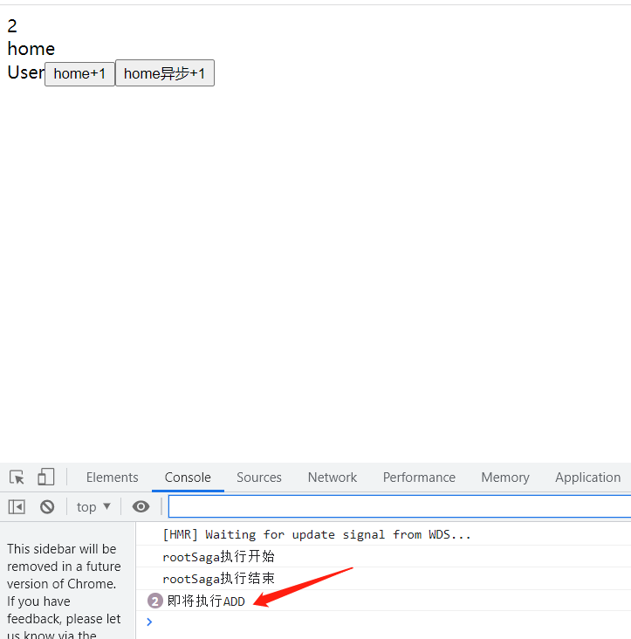631x639 pixels.
Task: Click the console prompt chevron
Action: [149, 622]
